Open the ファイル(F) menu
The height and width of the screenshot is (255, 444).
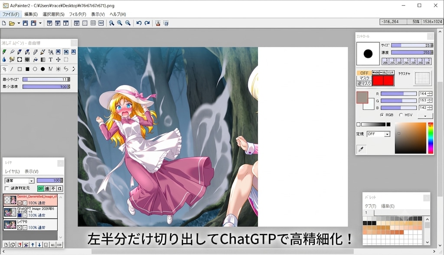point(11,14)
